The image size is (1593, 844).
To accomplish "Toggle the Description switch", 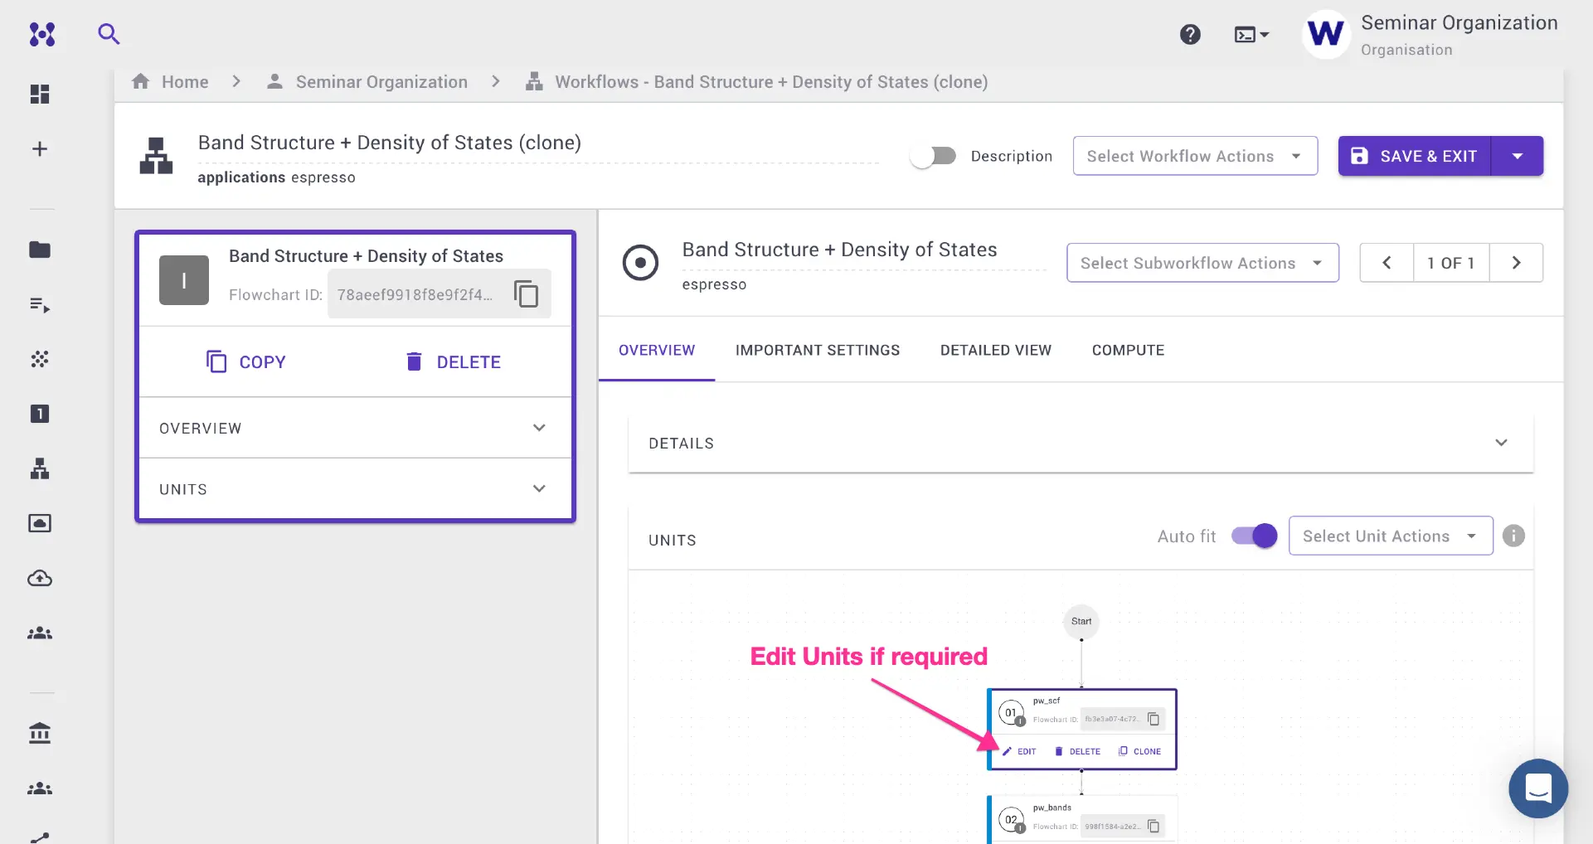I will [x=932, y=155].
